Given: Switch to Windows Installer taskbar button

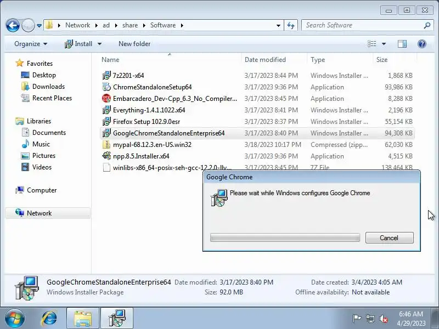Looking at the screenshot, I should (117, 319).
